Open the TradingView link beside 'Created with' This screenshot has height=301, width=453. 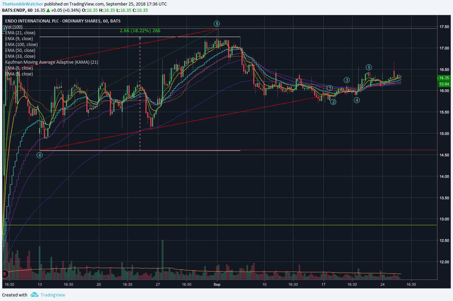[x=53, y=295]
